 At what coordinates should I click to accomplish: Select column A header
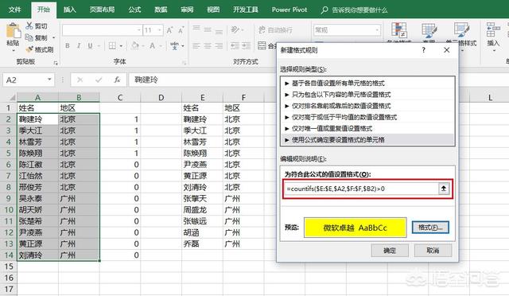pyautogui.click(x=37, y=97)
